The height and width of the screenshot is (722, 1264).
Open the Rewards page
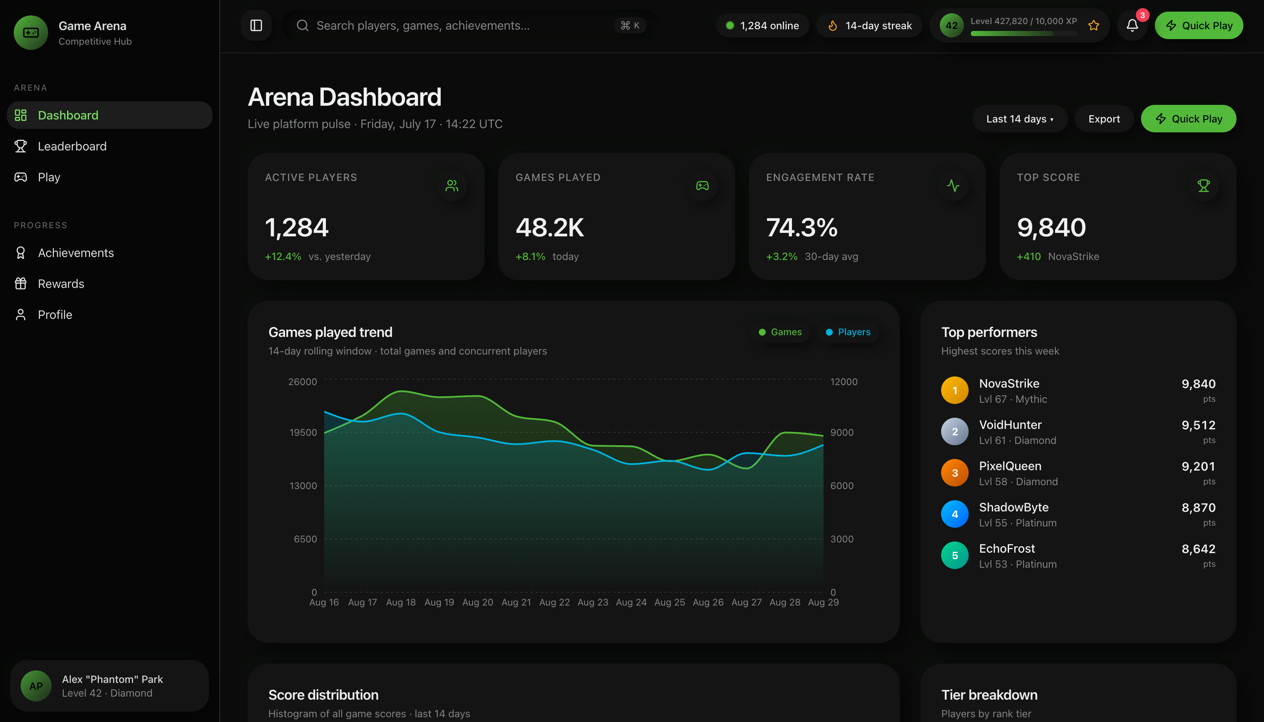(110, 284)
